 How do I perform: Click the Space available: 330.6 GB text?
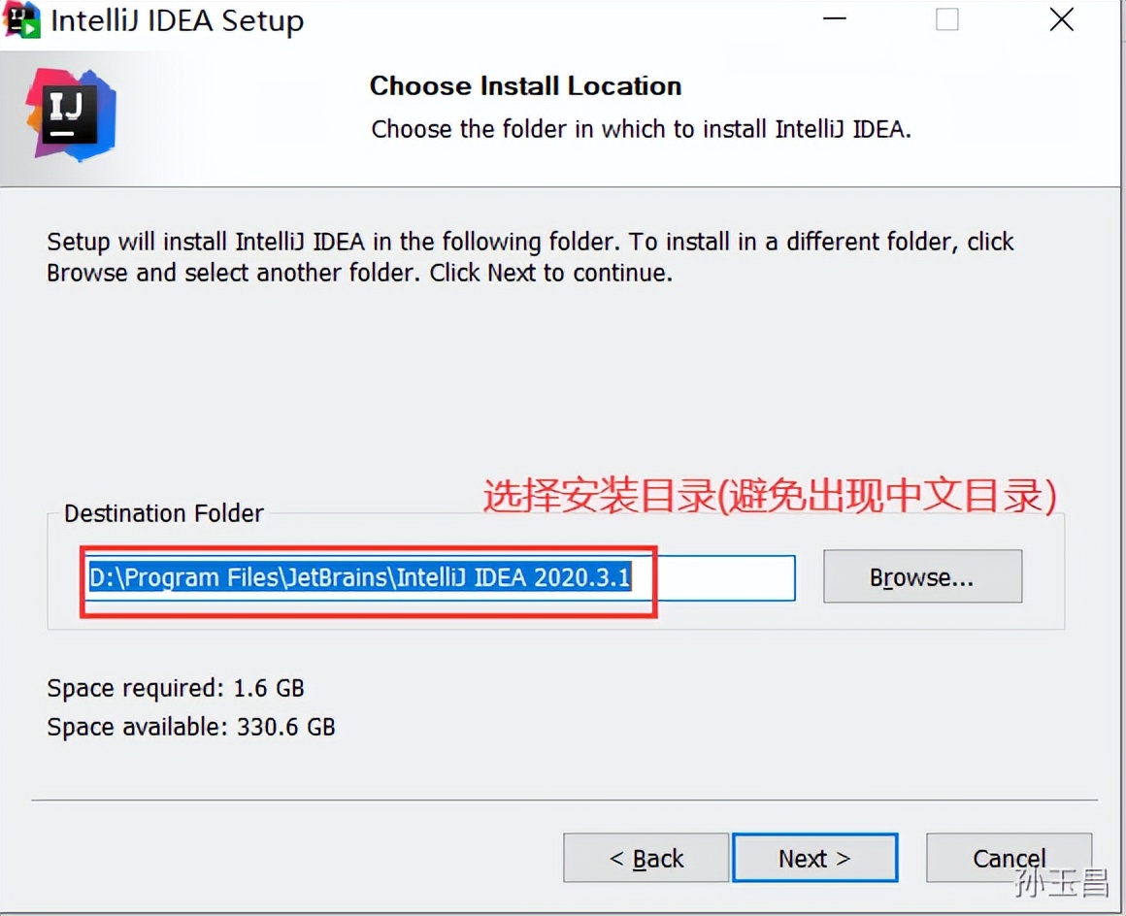tap(190, 726)
